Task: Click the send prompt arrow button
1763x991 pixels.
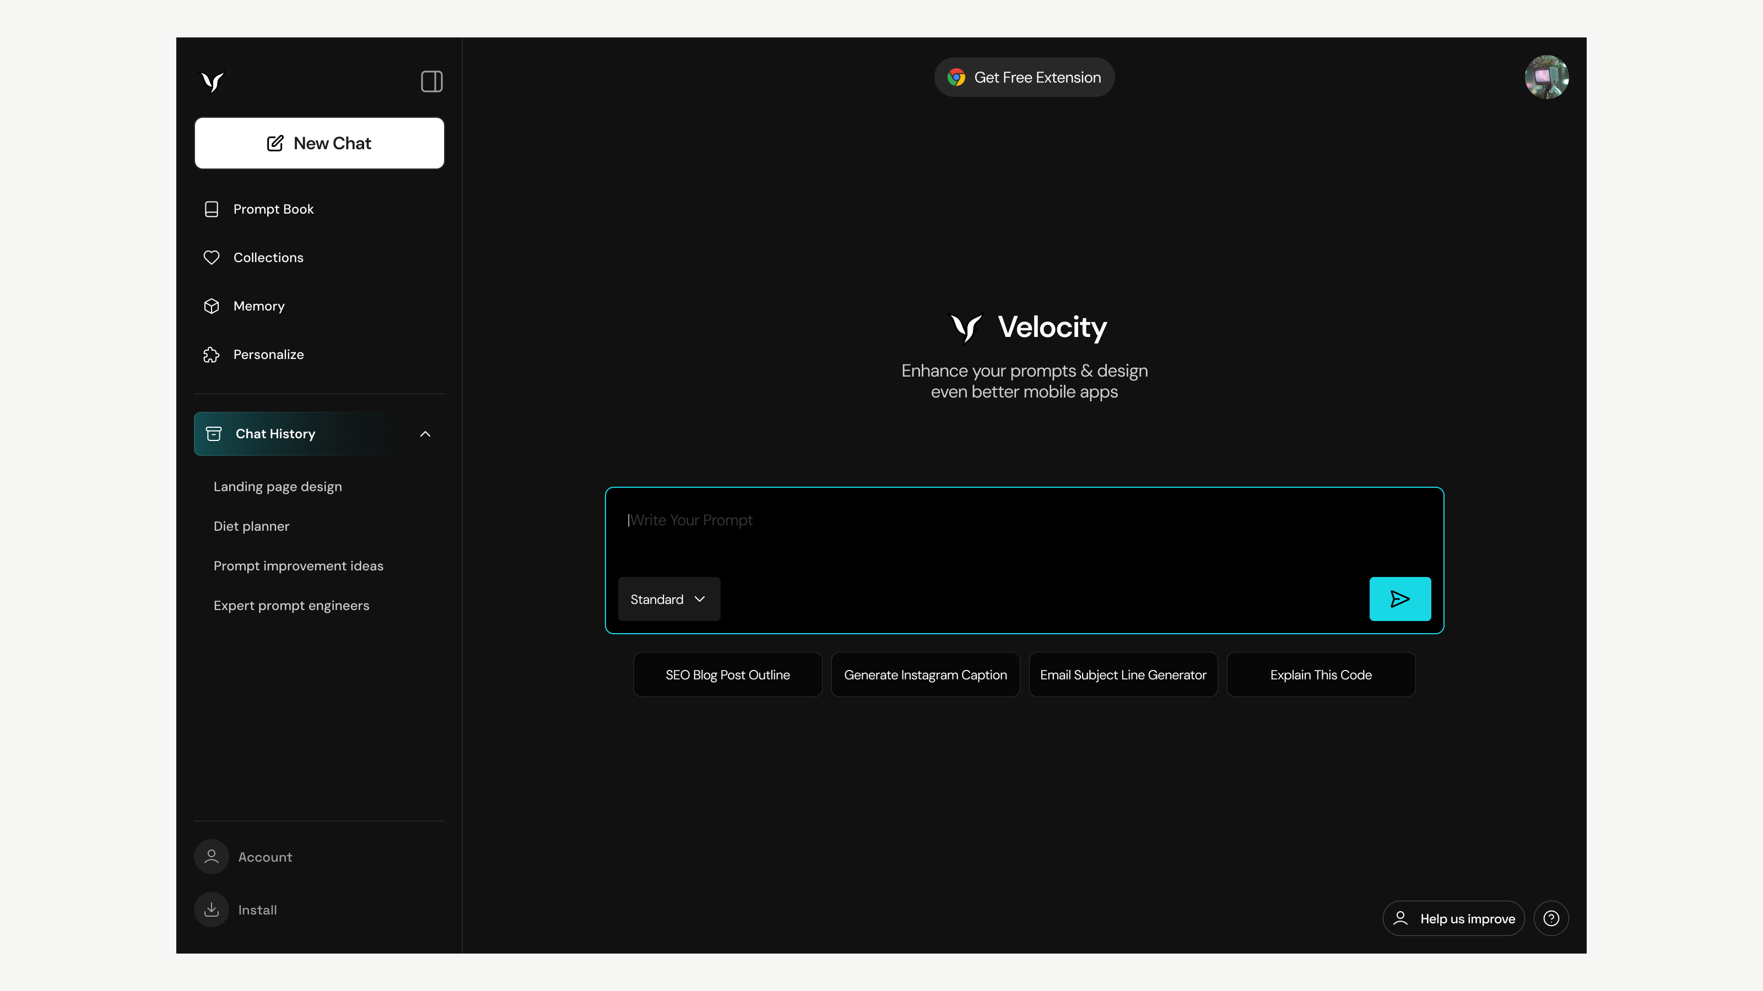Action: (x=1399, y=598)
